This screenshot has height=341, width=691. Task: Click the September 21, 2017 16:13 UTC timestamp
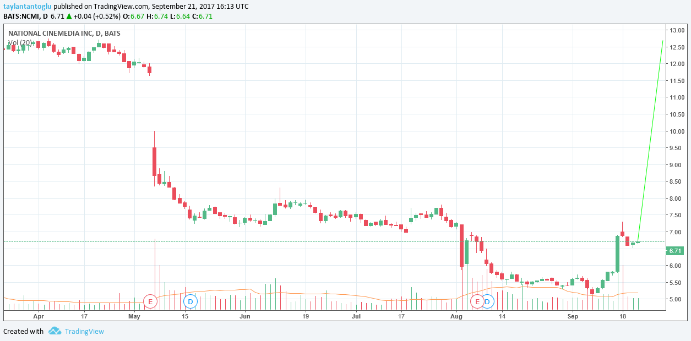pyautogui.click(x=200, y=7)
